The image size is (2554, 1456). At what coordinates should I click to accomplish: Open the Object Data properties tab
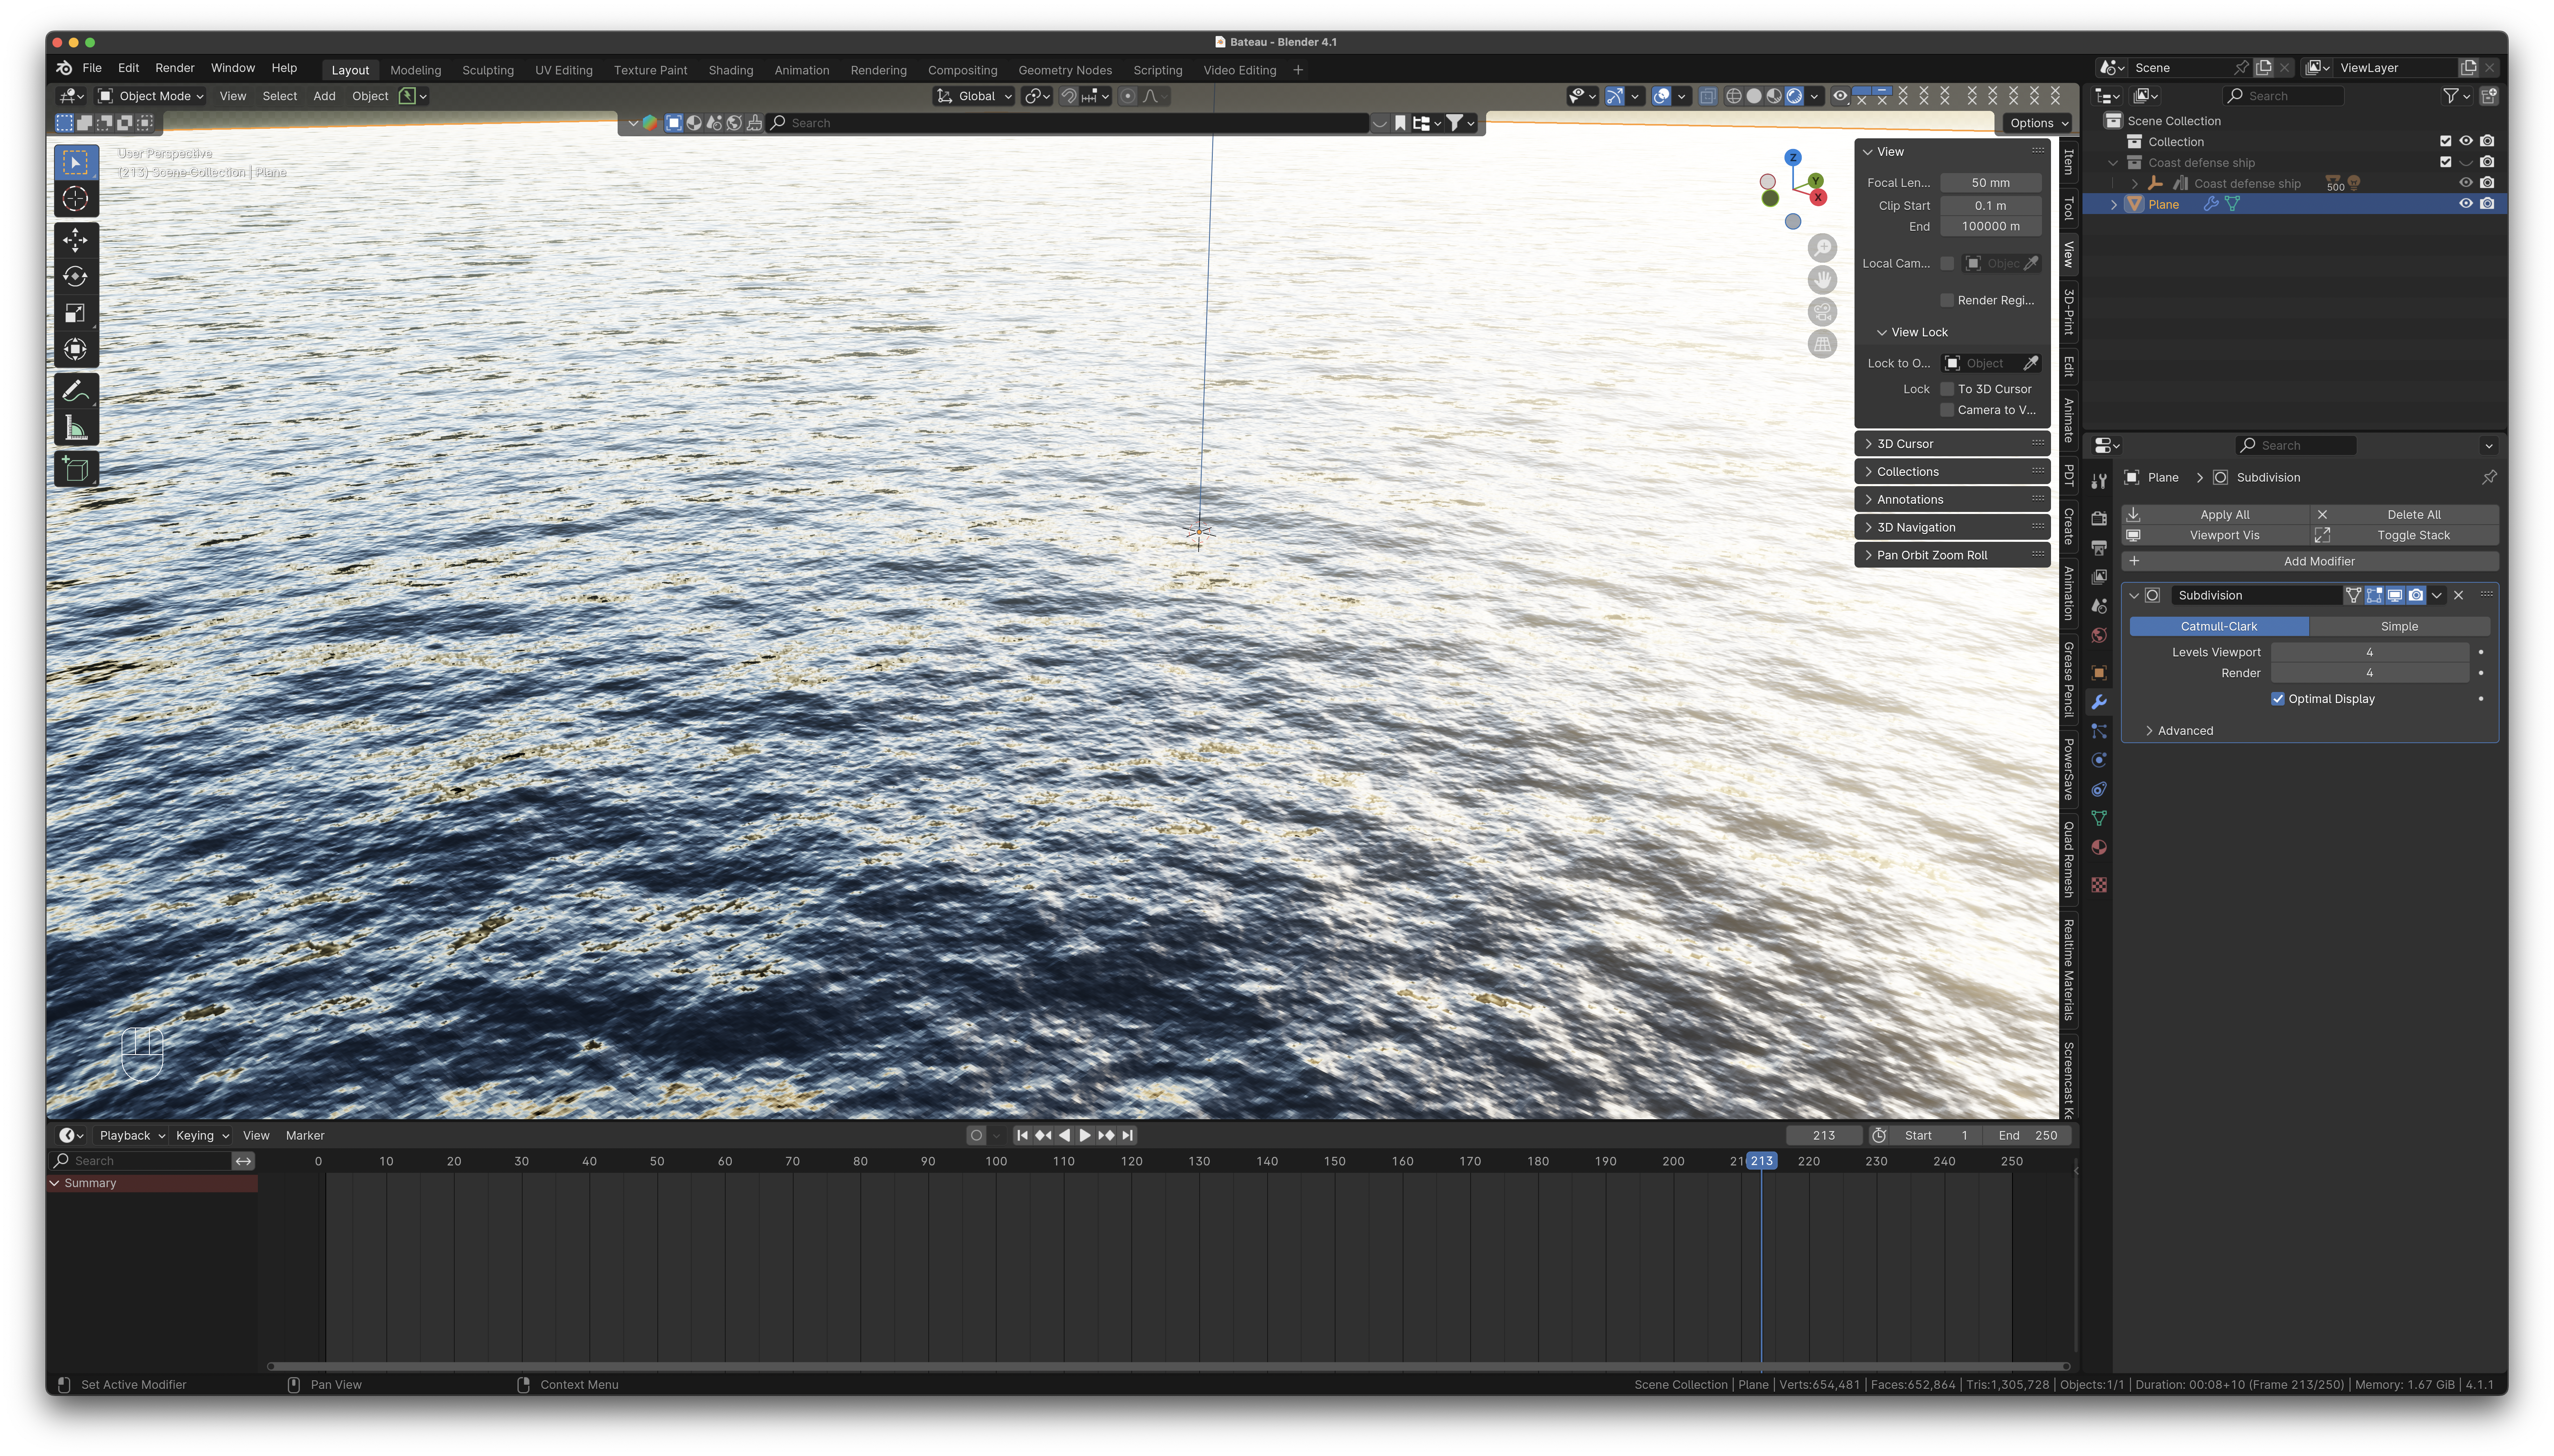pos(2099,818)
